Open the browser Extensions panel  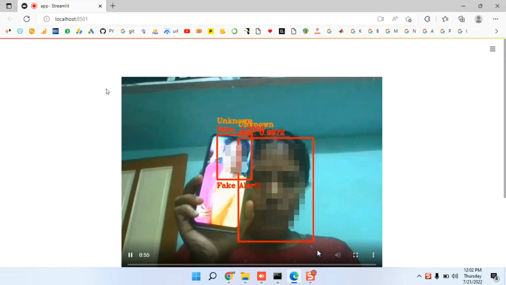(x=427, y=19)
